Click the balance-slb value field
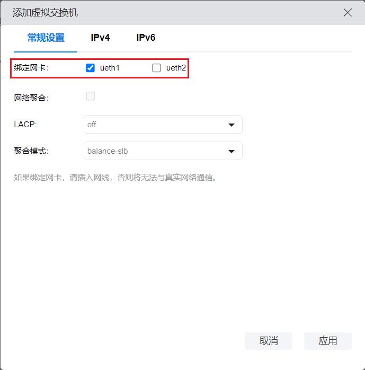The width and height of the screenshot is (365, 370). (154, 151)
